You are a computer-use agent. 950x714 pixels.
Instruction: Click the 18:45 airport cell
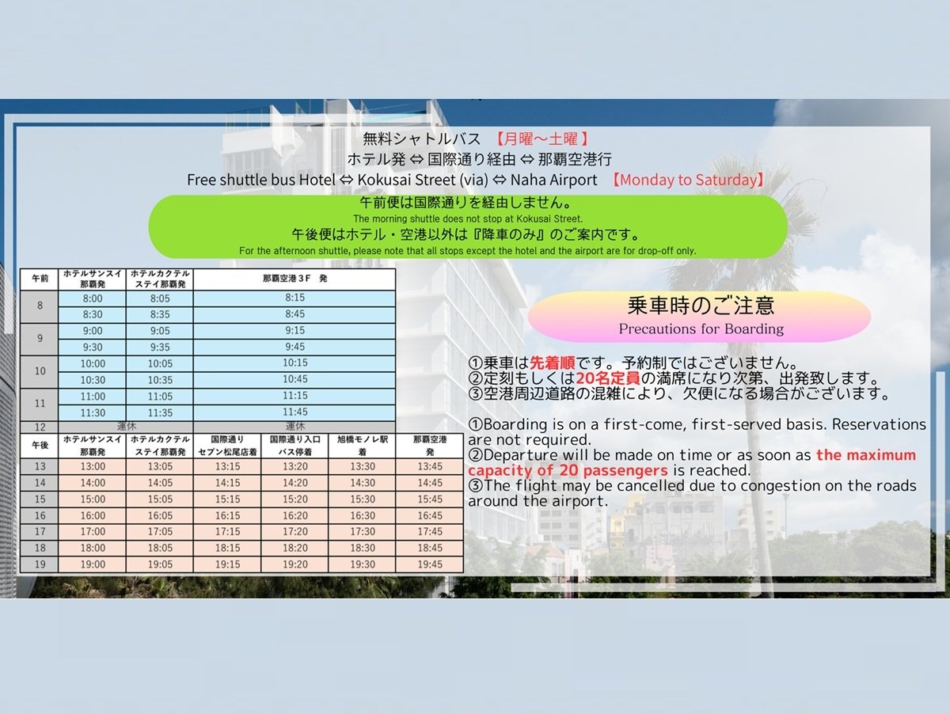click(x=430, y=548)
